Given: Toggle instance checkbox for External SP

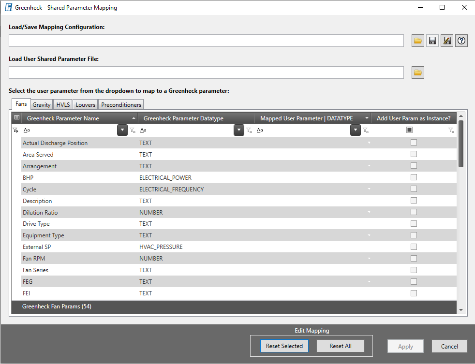Looking at the screenshot, I should 414,247.
